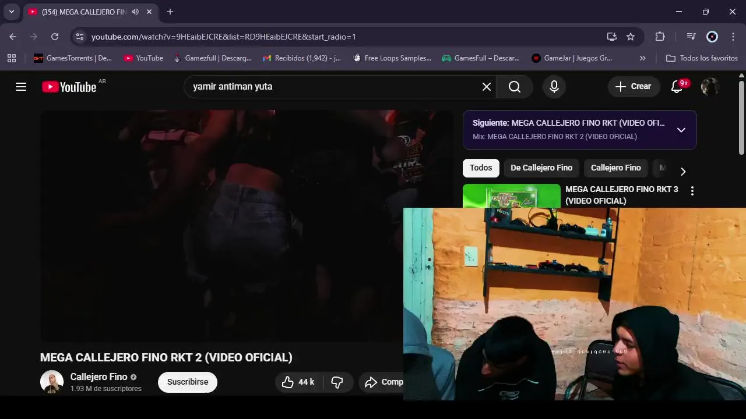Open the Callejero Fino channel name
The image size is (746, 419).
point(98,377)
